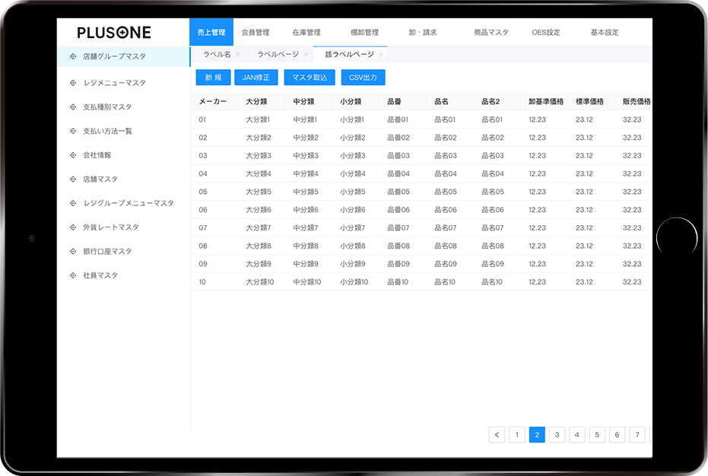Jump to page 5 in pagination
The image size is (708, 476).
(x=597, y=435)
